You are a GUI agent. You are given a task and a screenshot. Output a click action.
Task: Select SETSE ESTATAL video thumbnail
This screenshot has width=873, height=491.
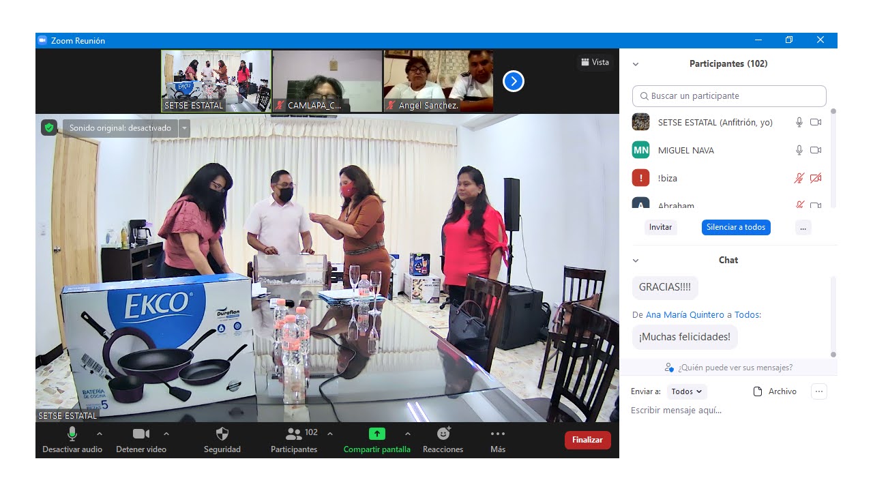click(x=216, y=81)
